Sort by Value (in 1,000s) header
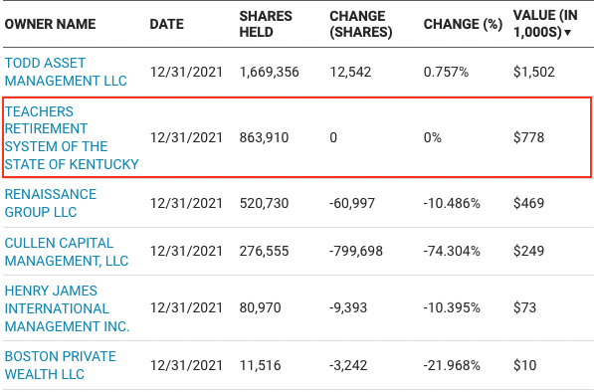 [x=545, y=24]
